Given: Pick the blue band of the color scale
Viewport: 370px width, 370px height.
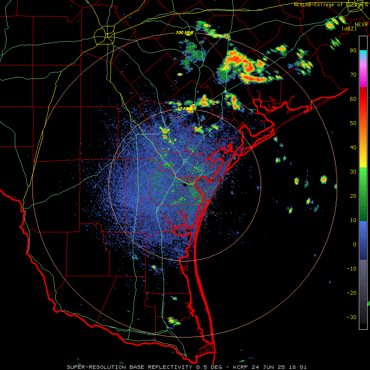Looking at the screenshot, I should (363, 240).
